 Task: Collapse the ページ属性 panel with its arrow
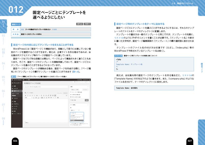[88, 105]
